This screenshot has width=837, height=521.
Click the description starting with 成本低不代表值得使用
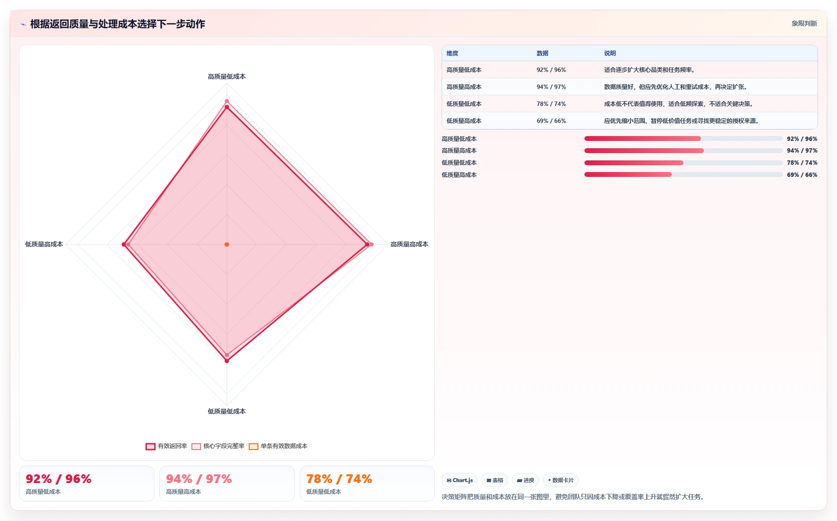point(680,104)
